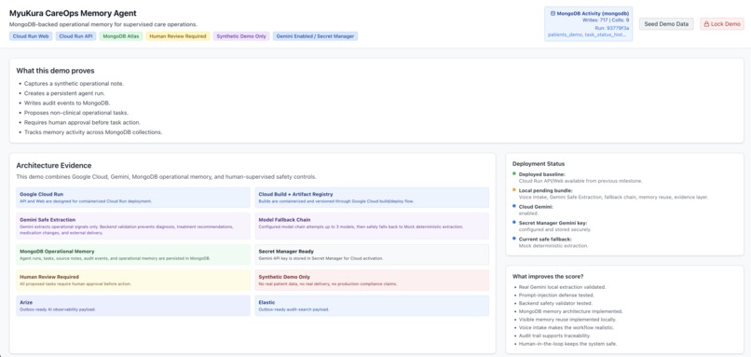
Task: Click the yellow Human Review Required badge
Action: [178, 36]
